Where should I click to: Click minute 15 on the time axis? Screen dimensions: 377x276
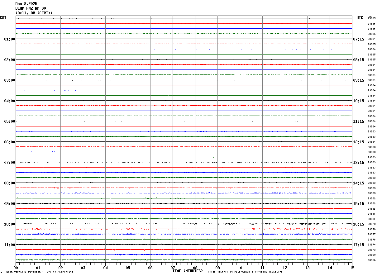(352, 268)
